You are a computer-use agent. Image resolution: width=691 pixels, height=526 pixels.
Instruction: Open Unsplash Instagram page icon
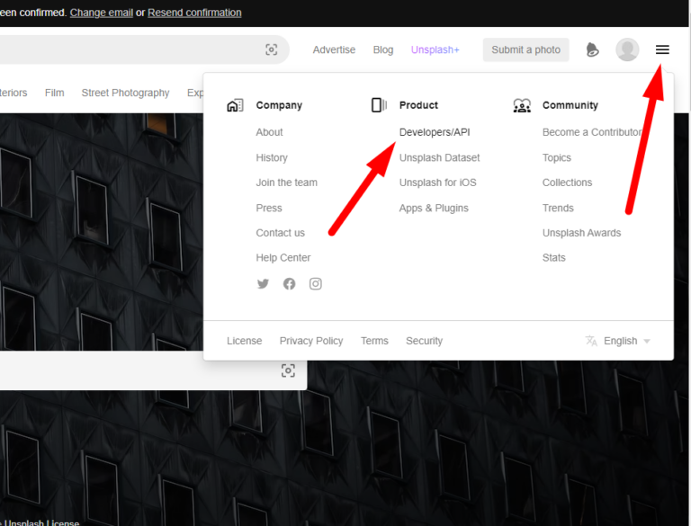[x=316, y=284]
